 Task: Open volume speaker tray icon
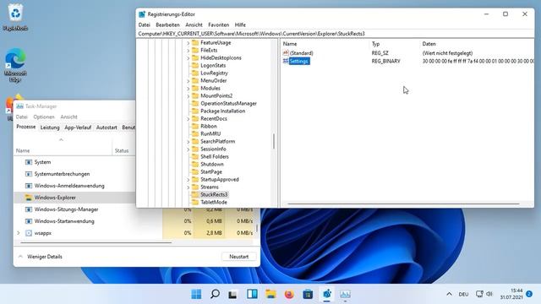point(489,294)
